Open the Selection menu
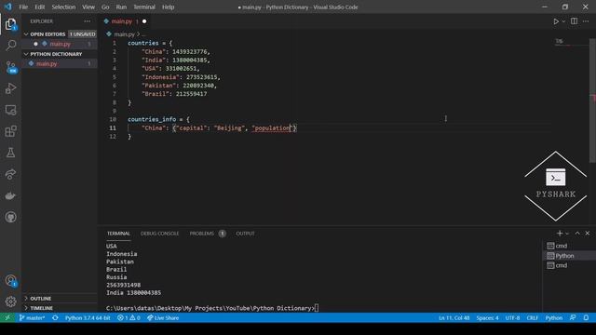Viewport: 596px width, 335px height. pyautogui.click(x=63, y=7)
